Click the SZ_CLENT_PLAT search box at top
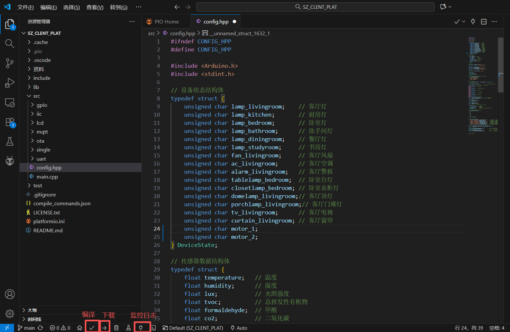The height and width of the screenshot is (332, 510). tap(315, 7)
